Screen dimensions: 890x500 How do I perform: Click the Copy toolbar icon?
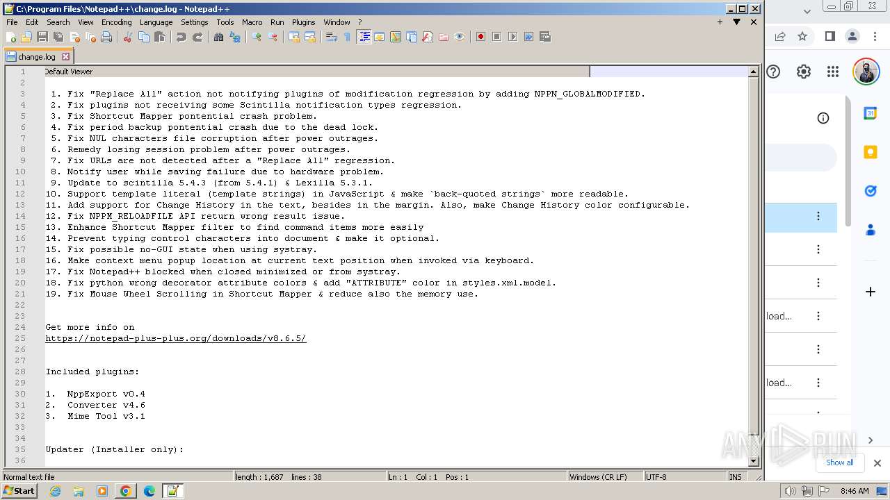(x=144, y=37)
